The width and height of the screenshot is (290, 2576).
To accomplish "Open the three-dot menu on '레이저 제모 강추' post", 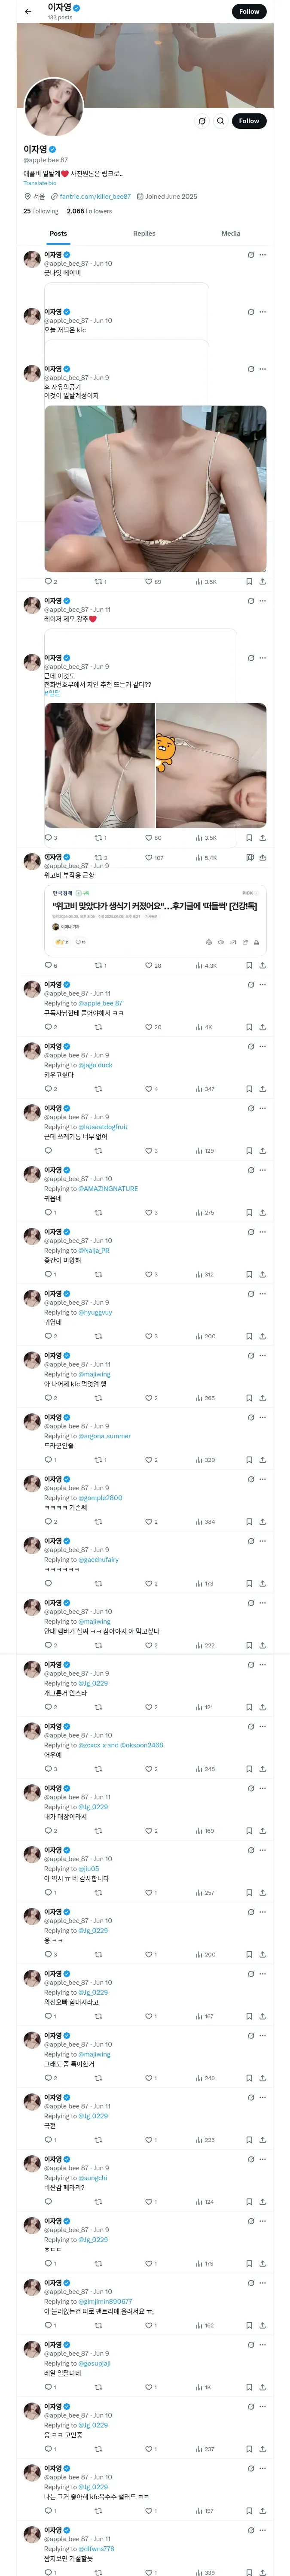I will click(263, 600).
